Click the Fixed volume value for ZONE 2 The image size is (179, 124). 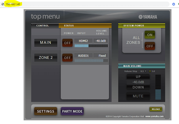point(101,56)
